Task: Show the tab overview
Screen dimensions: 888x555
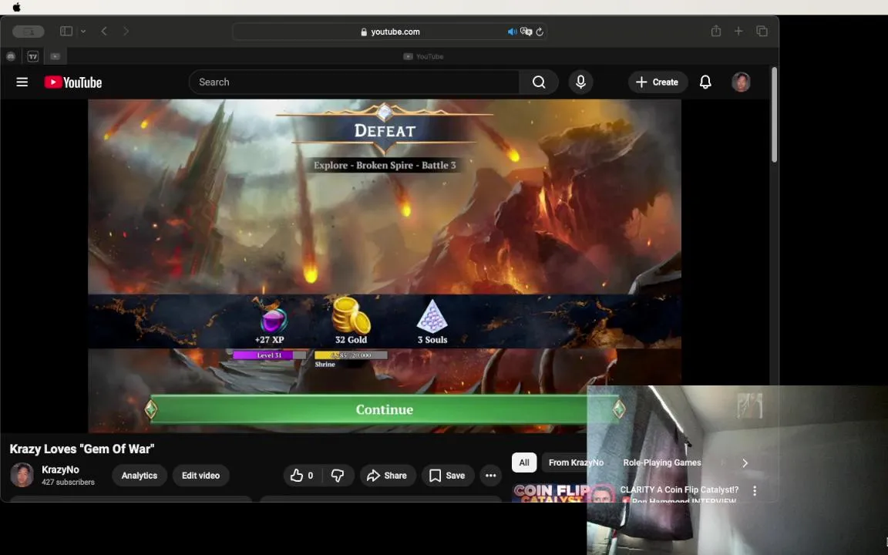Action: tap(762, 31)
